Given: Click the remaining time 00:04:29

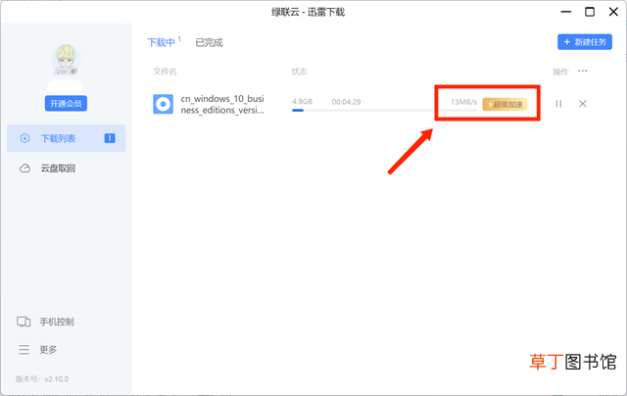Looking at the screenshot, I should pyautogui.click(x=346, y=102).
